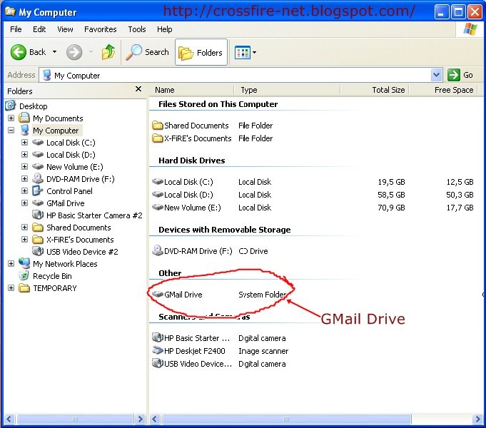Sort by the Type column header
This screenshot has width=486, height=428.
287,90
